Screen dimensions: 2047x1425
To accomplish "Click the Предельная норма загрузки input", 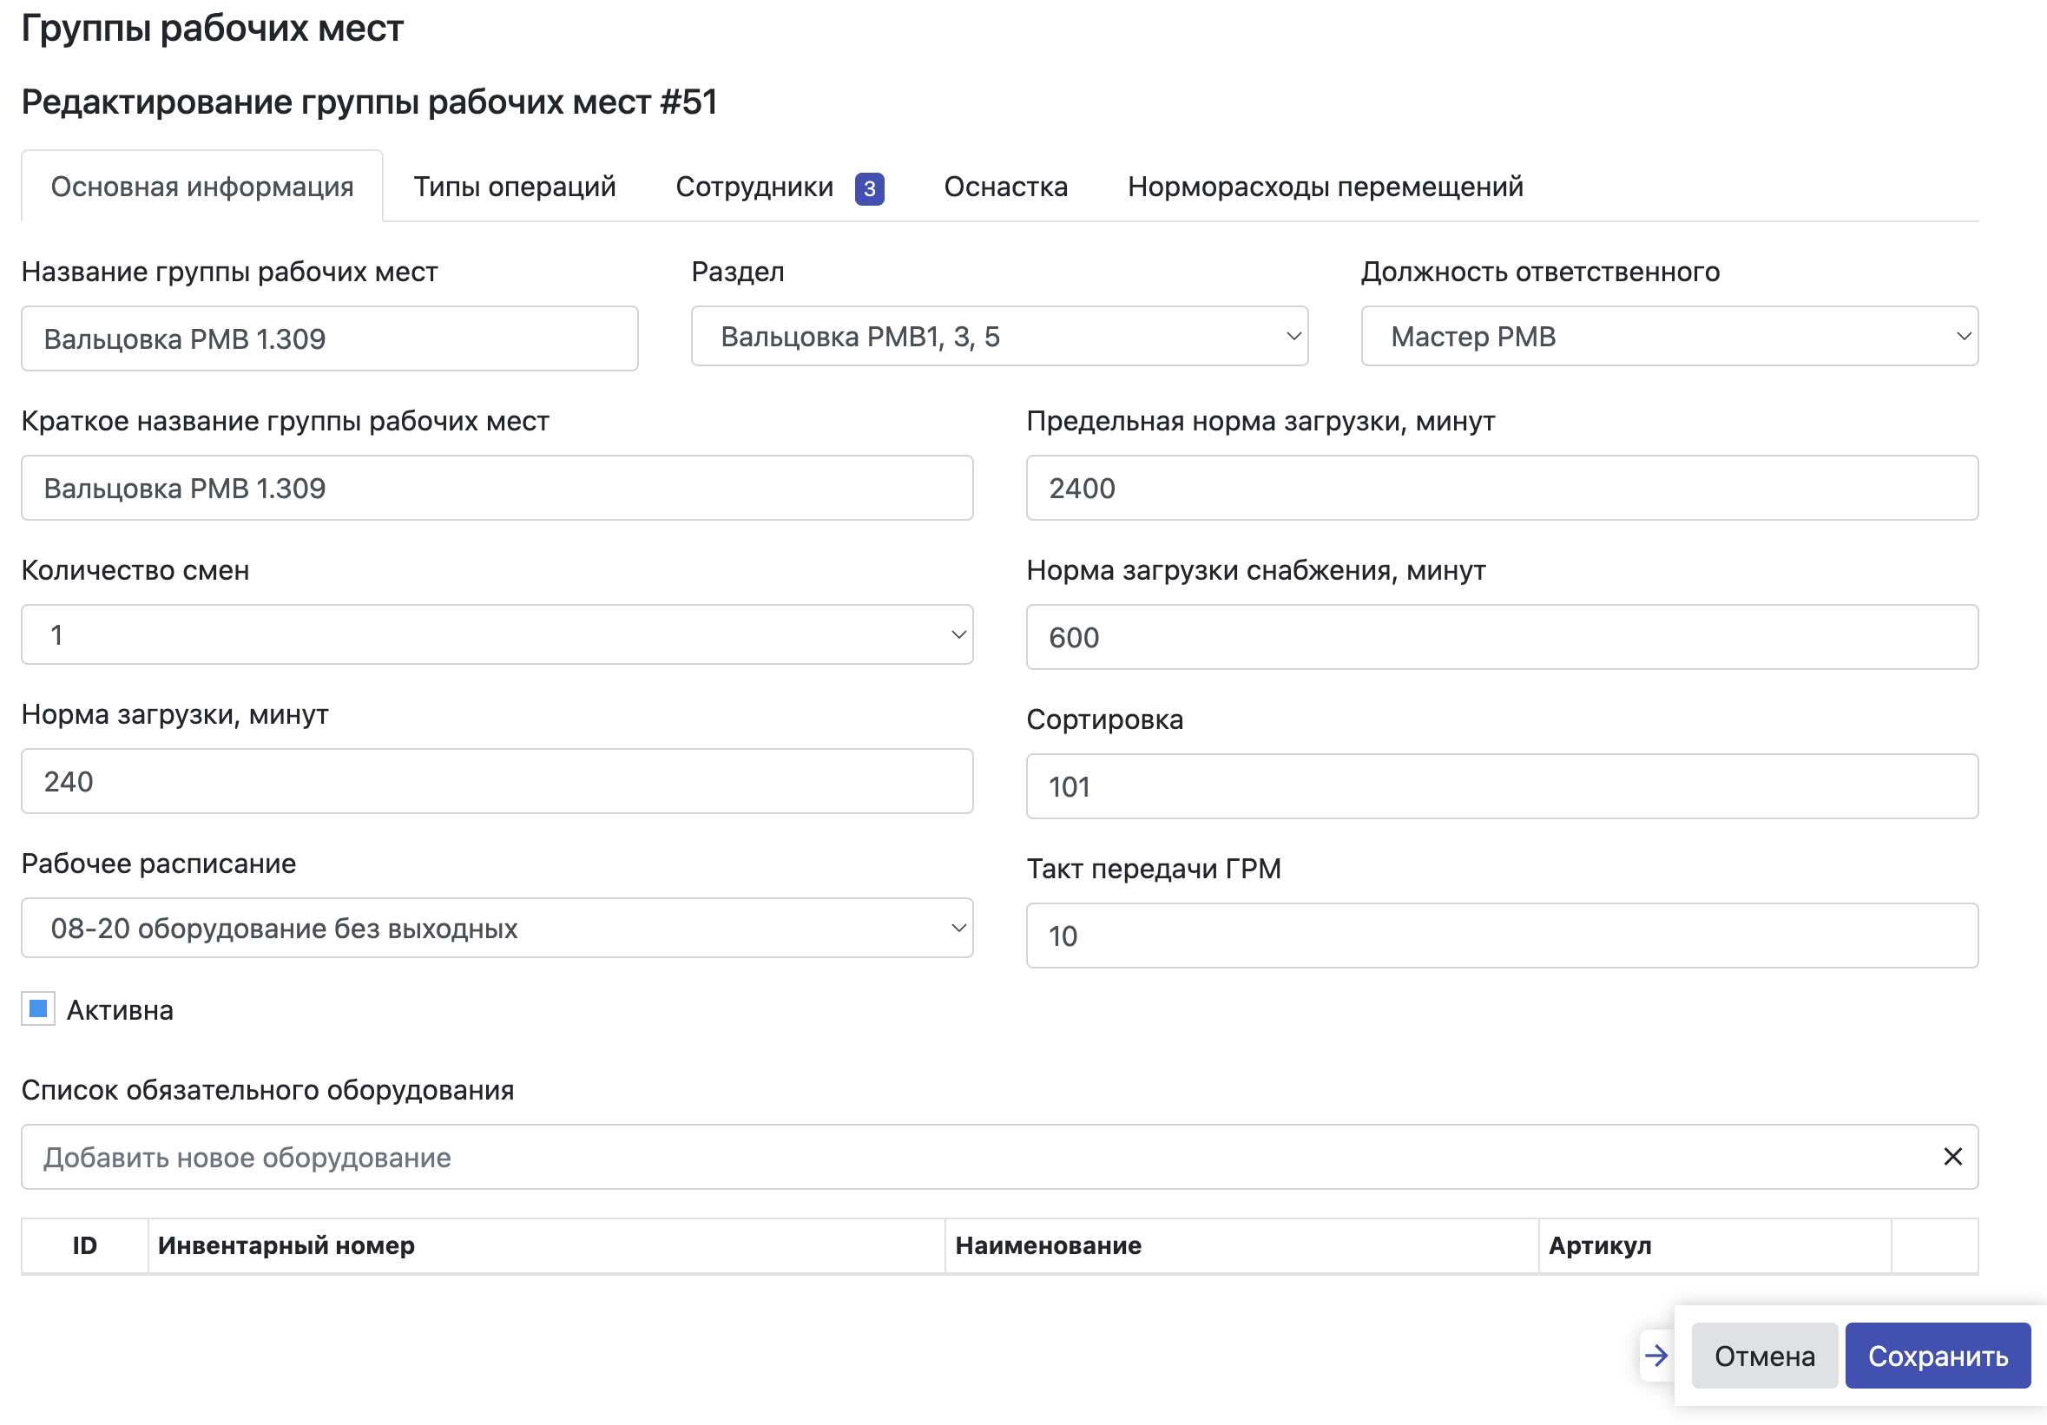I will pos(1501,489).
